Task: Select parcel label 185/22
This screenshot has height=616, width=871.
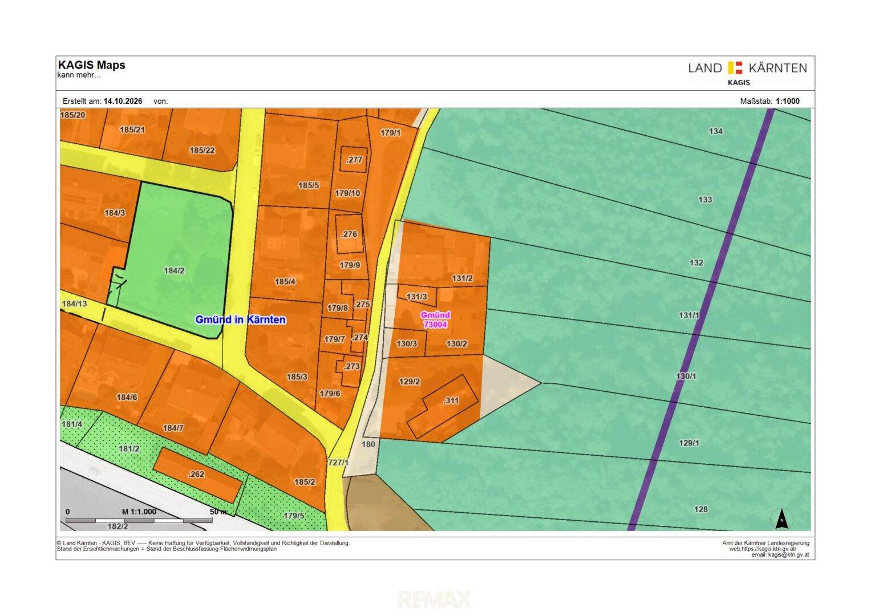Action: coord(202,151)
